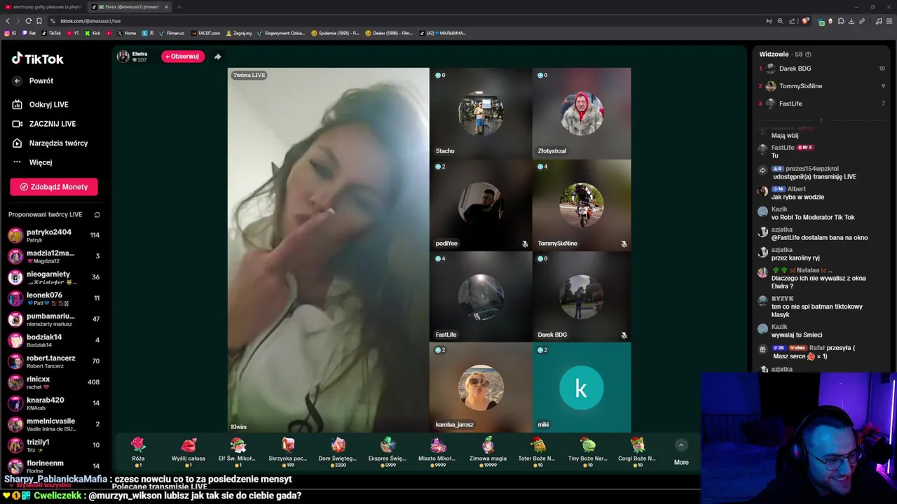Open nieogarniety live stream
The width and height of the screenshot is (897, 504).
click(x=54, y=277)
